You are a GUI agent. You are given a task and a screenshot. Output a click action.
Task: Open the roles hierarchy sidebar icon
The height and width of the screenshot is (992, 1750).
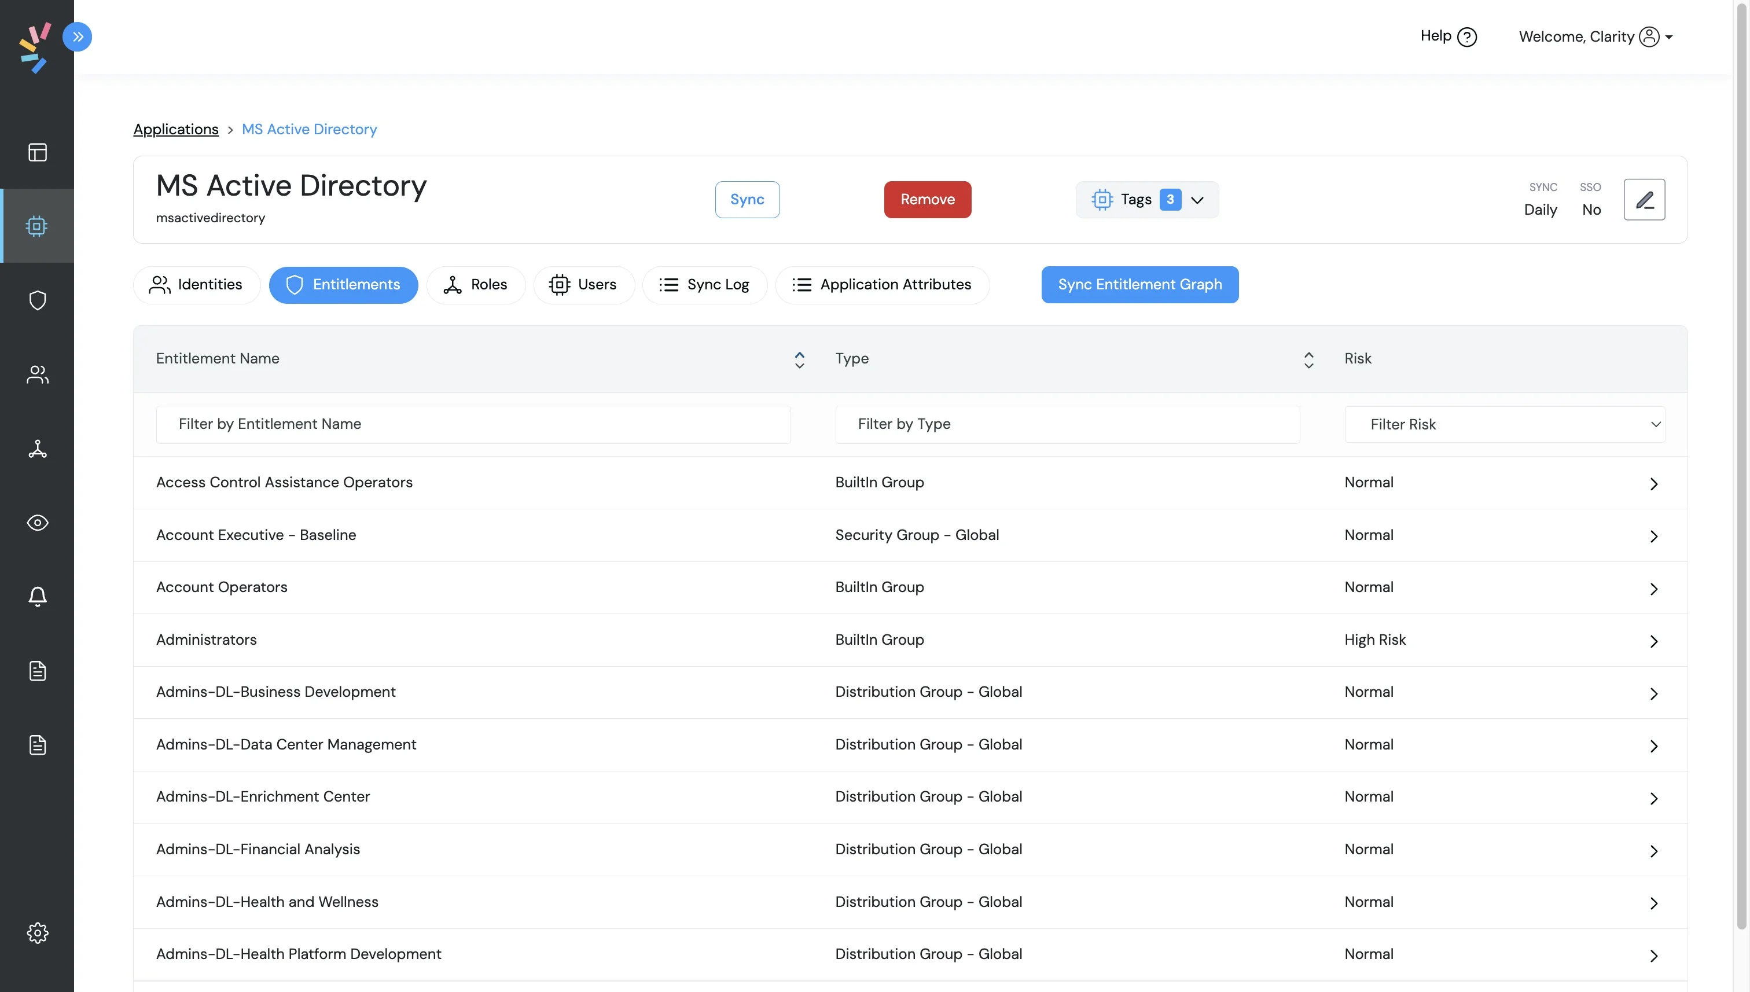[x=38, y=449]
